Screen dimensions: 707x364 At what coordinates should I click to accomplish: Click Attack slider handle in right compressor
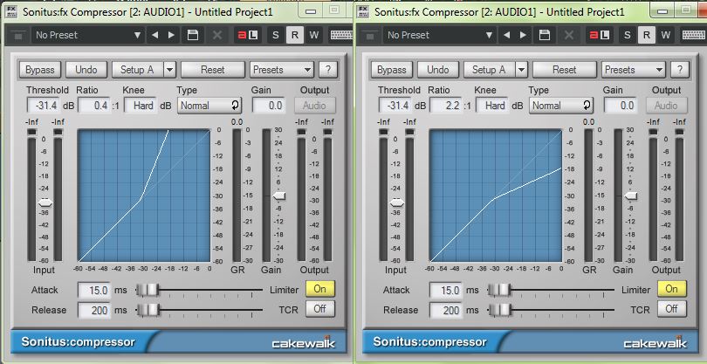(x=500, y=290)
